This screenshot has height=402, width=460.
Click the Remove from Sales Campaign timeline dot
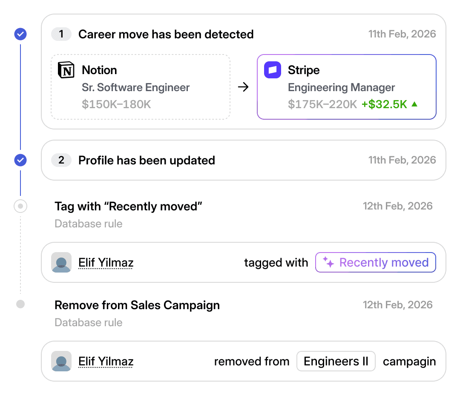pyautogui.click(x=20, y=304)
